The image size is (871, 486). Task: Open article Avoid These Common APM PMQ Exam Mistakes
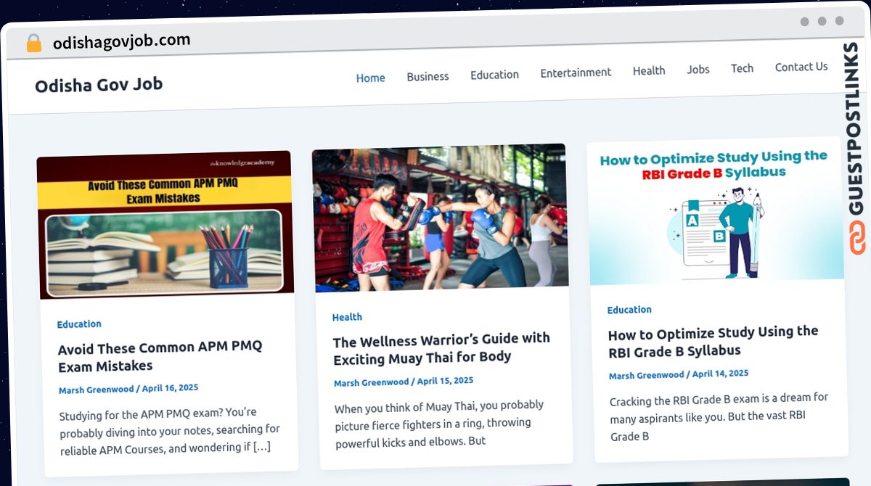click(x=160, y=356)
